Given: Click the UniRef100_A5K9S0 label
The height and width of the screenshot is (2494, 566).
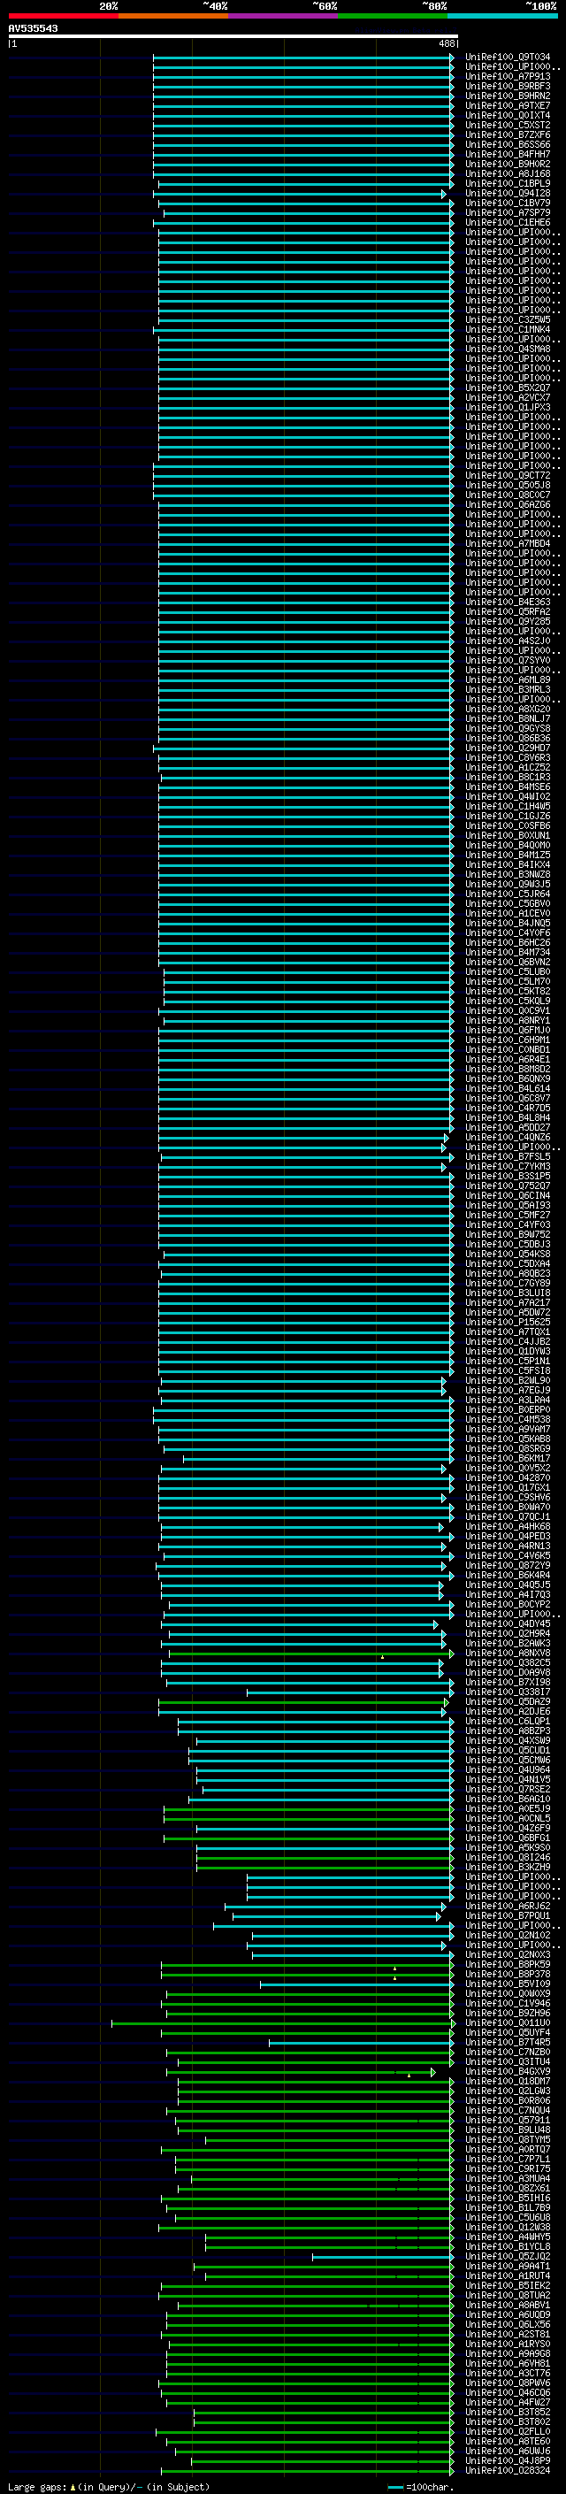Looking at the screenshot, I should pos(508,1848).
